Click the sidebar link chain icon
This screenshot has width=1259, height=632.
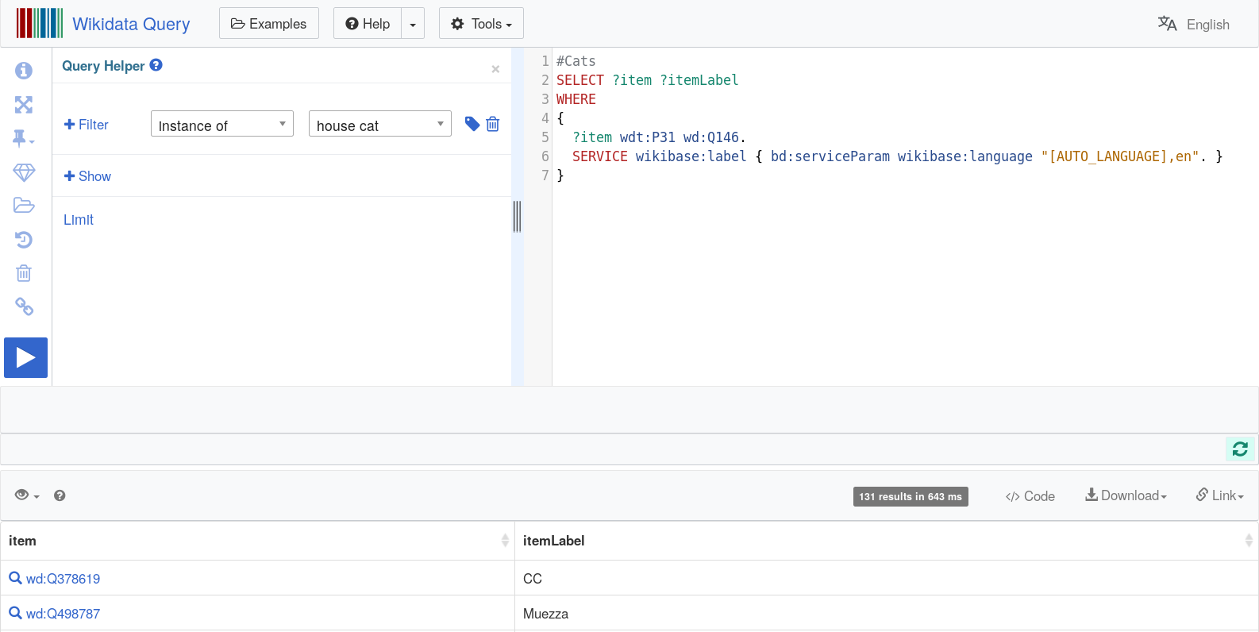(x=24, y=306)
